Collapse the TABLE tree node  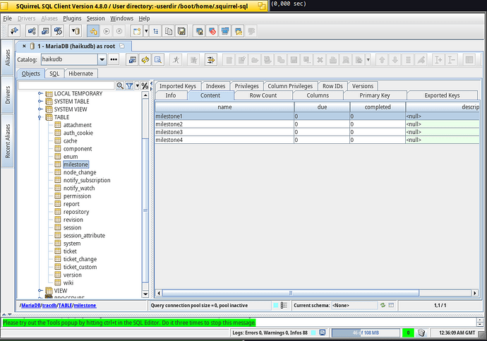[x=40, y=117]
